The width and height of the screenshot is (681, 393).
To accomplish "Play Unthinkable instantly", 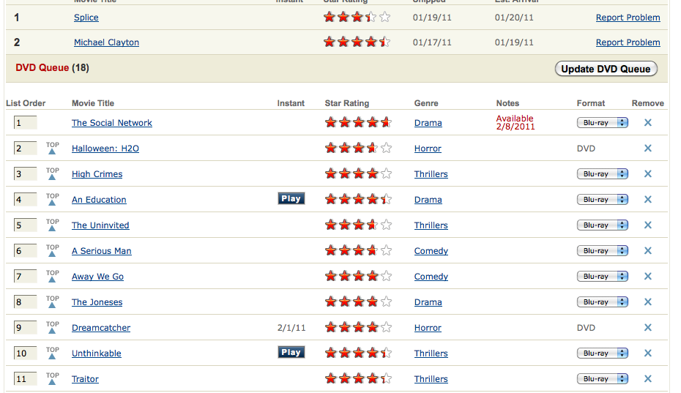I will coord(291,352).
